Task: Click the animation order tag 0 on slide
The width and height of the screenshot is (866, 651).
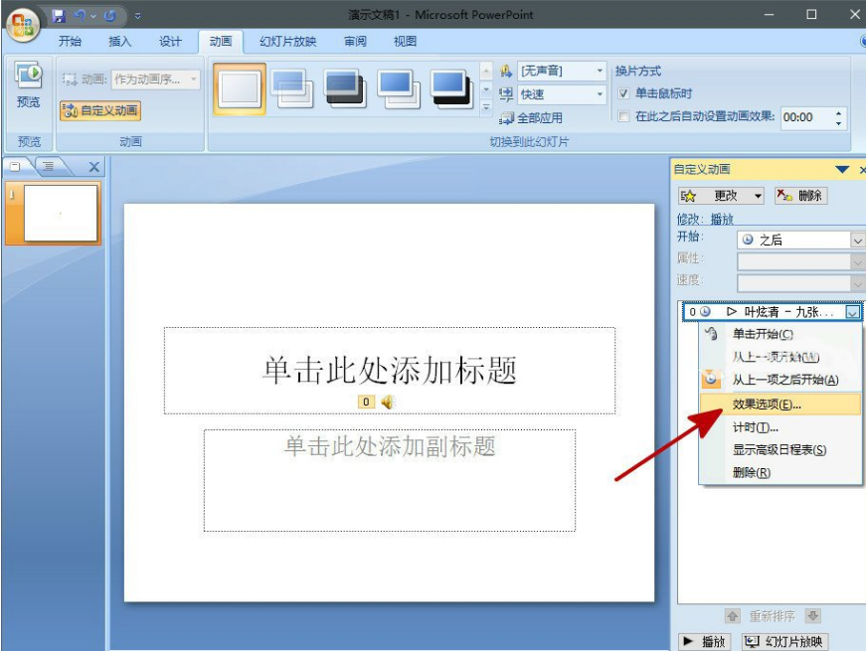Action: pyautogui.click(x=366, y=402)
